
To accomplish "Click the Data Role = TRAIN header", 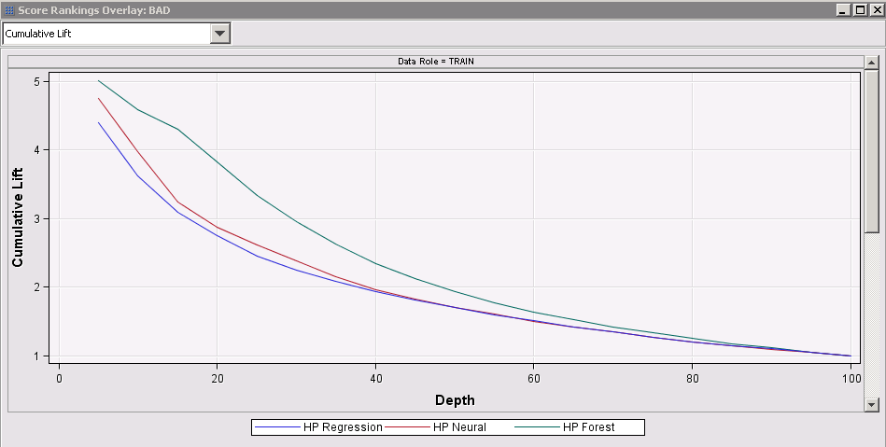I will tap(436, 61).
